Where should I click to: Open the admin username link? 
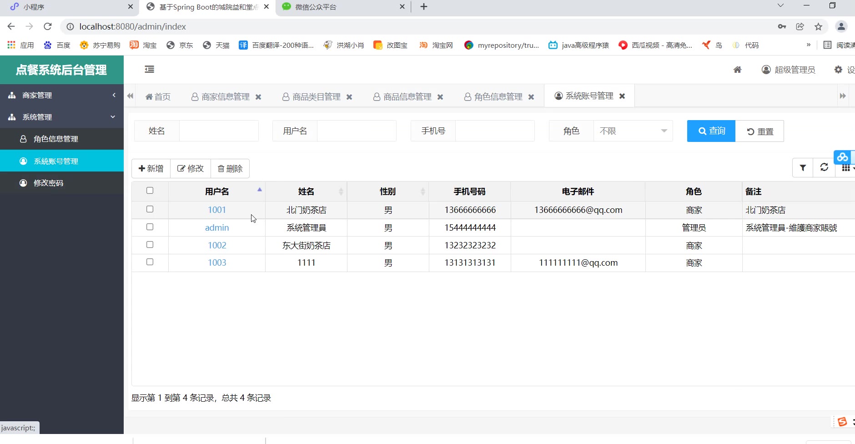[x=217, y=227]
